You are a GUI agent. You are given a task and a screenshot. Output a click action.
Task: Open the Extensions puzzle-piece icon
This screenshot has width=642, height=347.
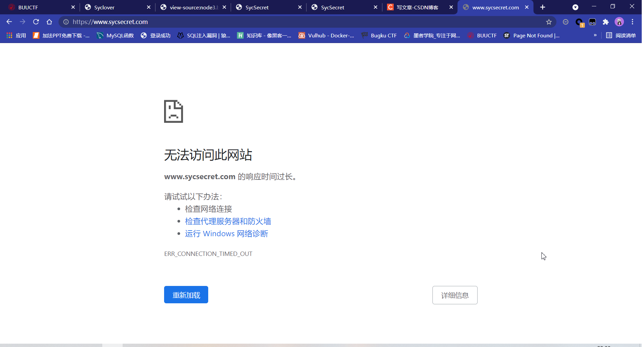point(606,22)
